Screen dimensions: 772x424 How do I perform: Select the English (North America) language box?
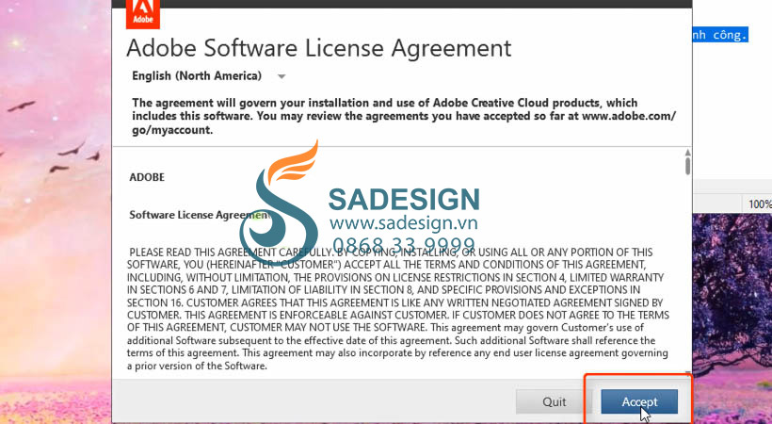(198, 75)
